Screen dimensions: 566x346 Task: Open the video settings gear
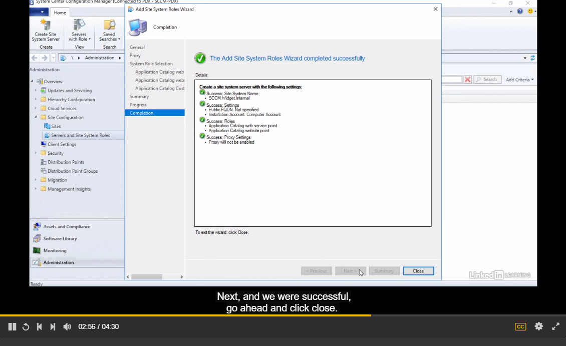[539, 326]
